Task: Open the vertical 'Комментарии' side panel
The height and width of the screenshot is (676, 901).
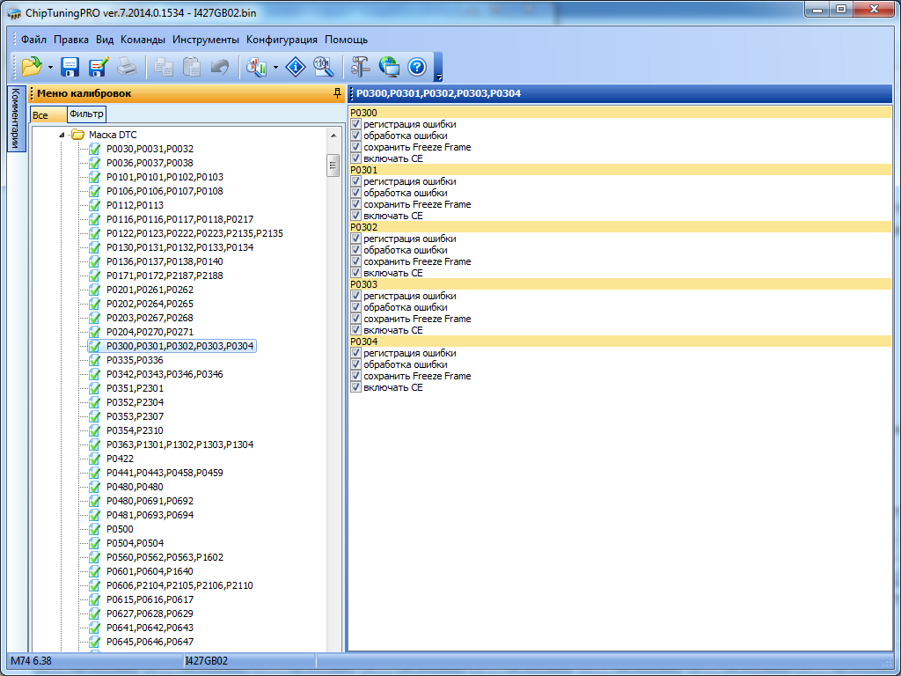Action: 15,119
